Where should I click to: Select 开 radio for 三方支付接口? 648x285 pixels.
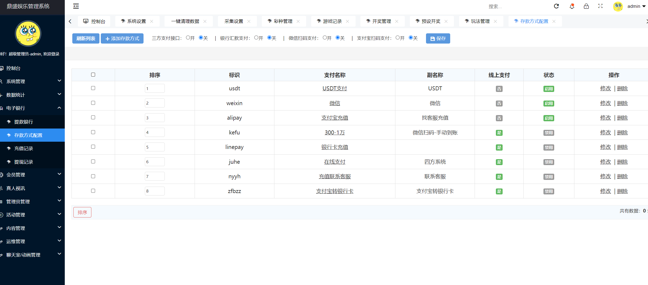pos(187,38)
